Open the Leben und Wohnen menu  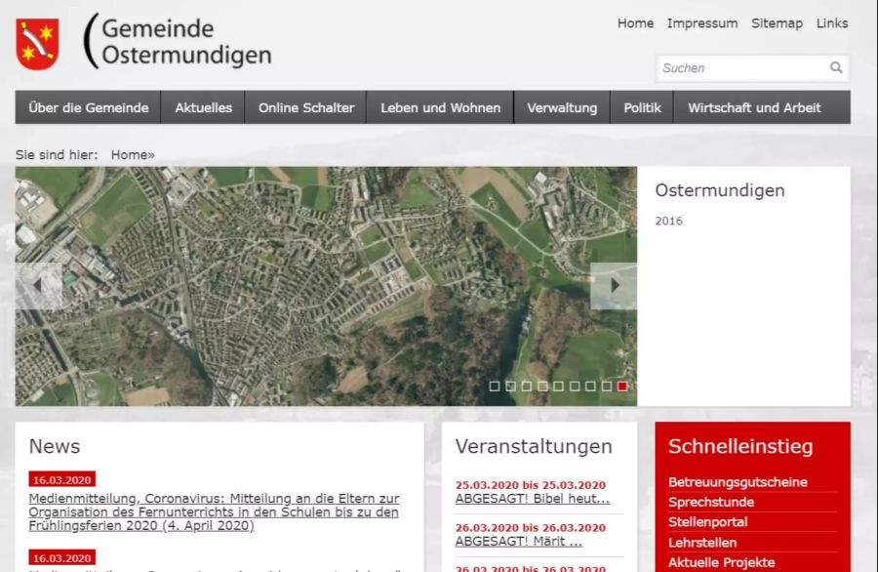click(x=441, y=107)
